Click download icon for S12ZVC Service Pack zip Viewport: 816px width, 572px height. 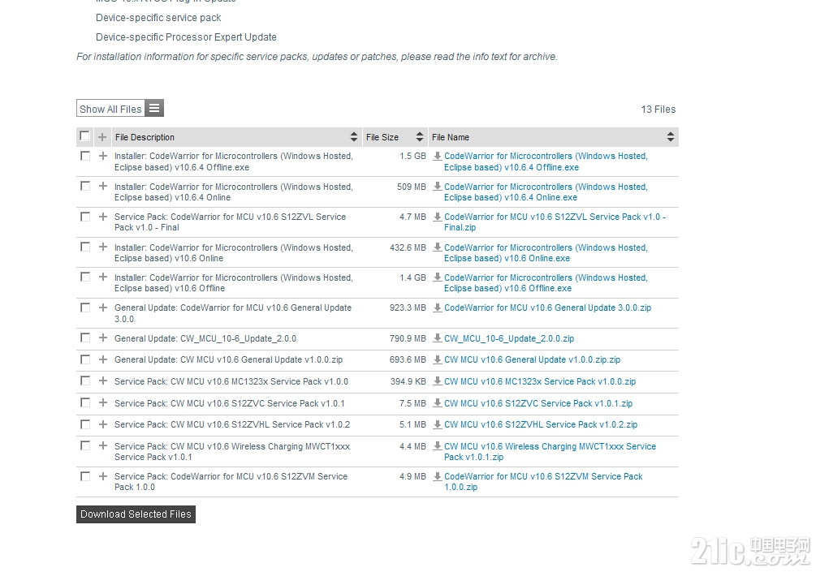(438, 403)
